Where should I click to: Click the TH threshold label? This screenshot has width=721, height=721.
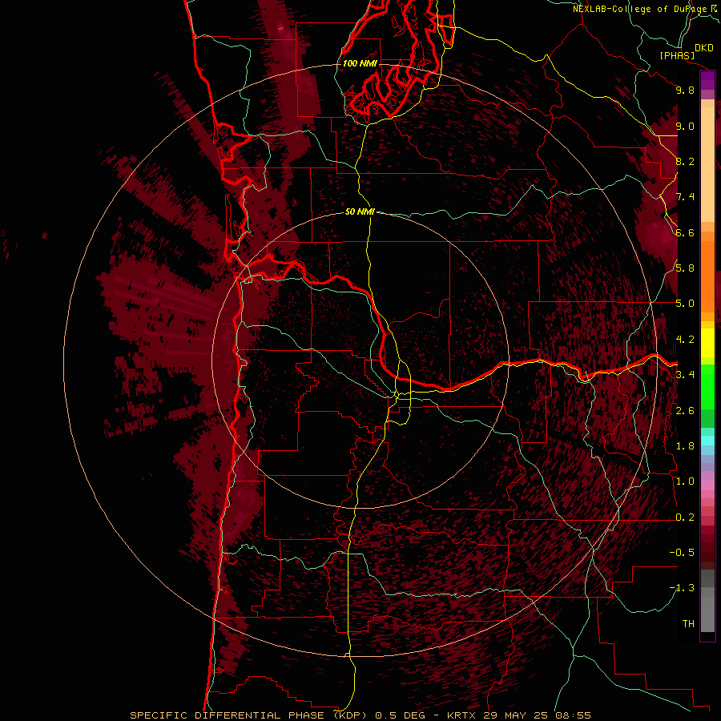[x=688, y=624]
